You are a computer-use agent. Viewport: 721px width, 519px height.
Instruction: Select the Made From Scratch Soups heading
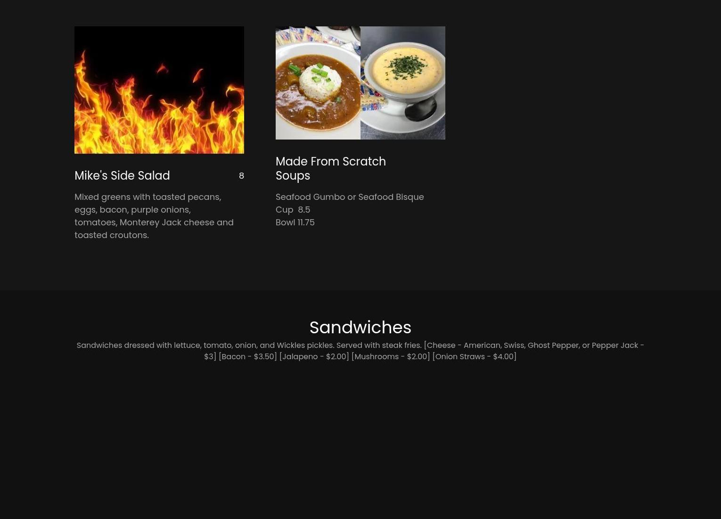[331, 168]
